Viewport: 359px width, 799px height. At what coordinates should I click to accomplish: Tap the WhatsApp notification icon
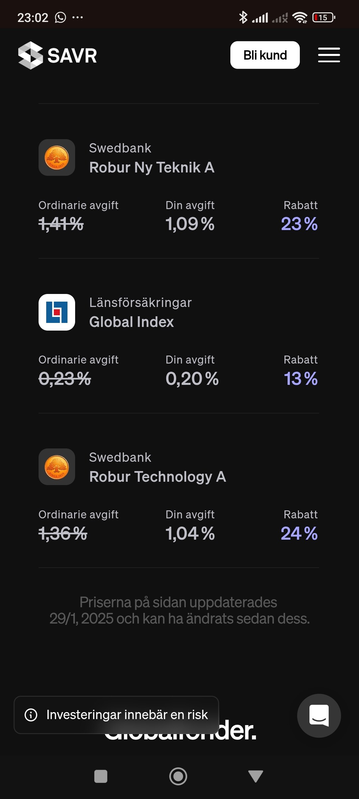pyautogui.click(x=60, y=17)
